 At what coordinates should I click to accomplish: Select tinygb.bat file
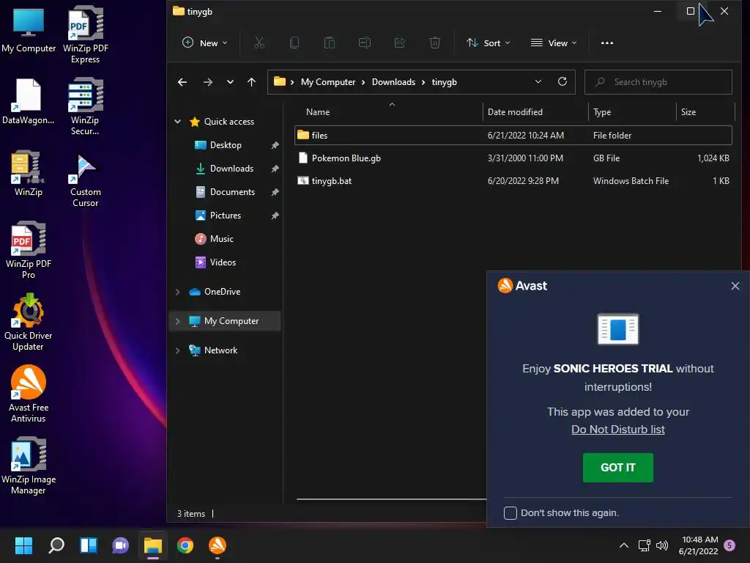[513, 181]
